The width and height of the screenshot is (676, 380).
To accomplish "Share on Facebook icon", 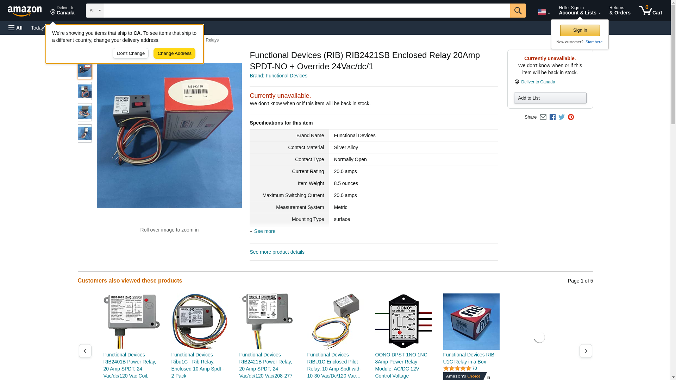I will point(552,117).
